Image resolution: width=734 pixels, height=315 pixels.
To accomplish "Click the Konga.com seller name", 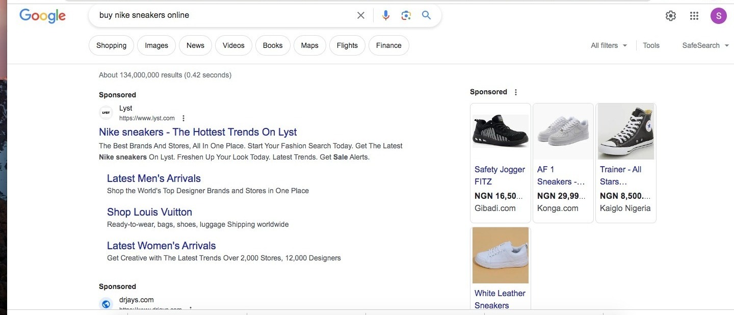I will point(558,208).
